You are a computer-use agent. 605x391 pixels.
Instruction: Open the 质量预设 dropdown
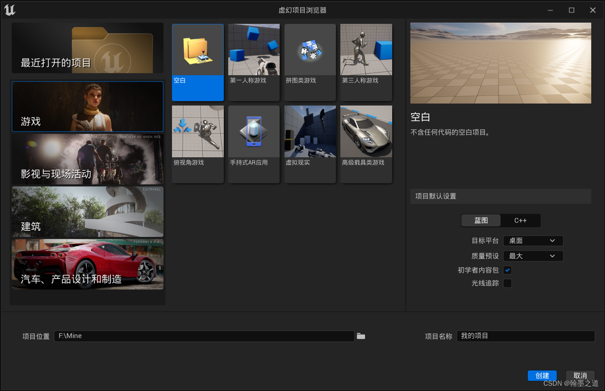click(533, 256)
